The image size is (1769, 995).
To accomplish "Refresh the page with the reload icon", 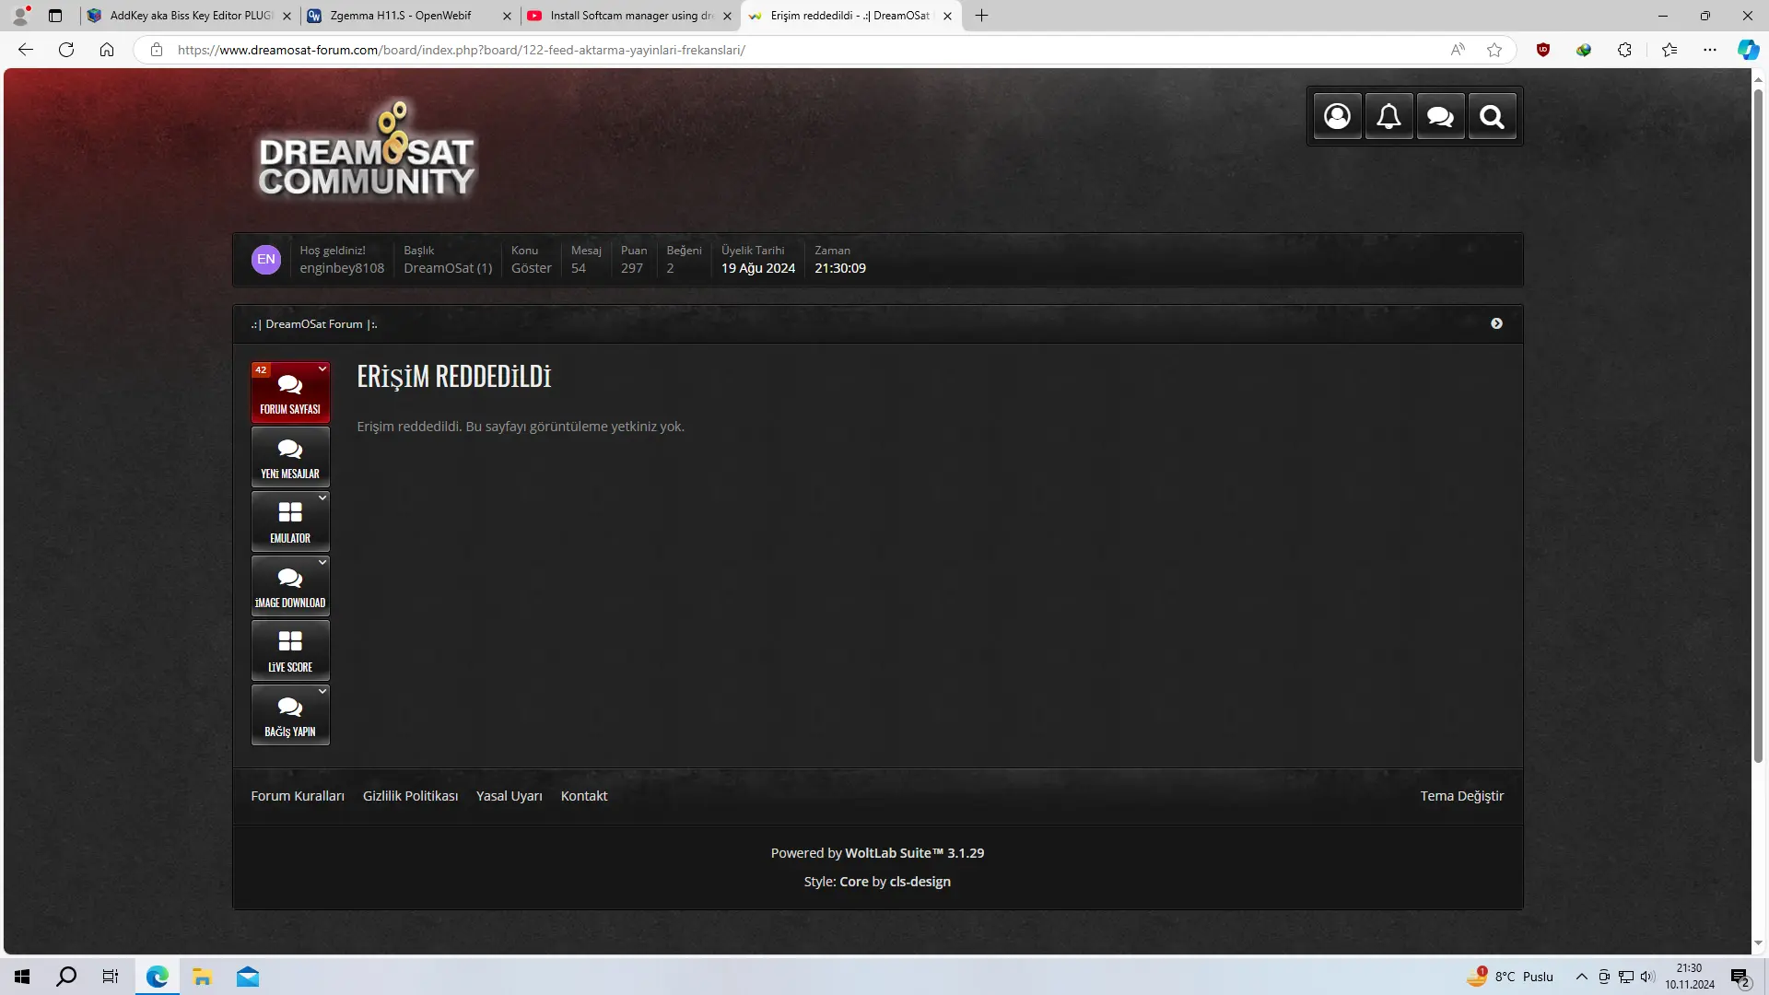I will coord(66,50).
